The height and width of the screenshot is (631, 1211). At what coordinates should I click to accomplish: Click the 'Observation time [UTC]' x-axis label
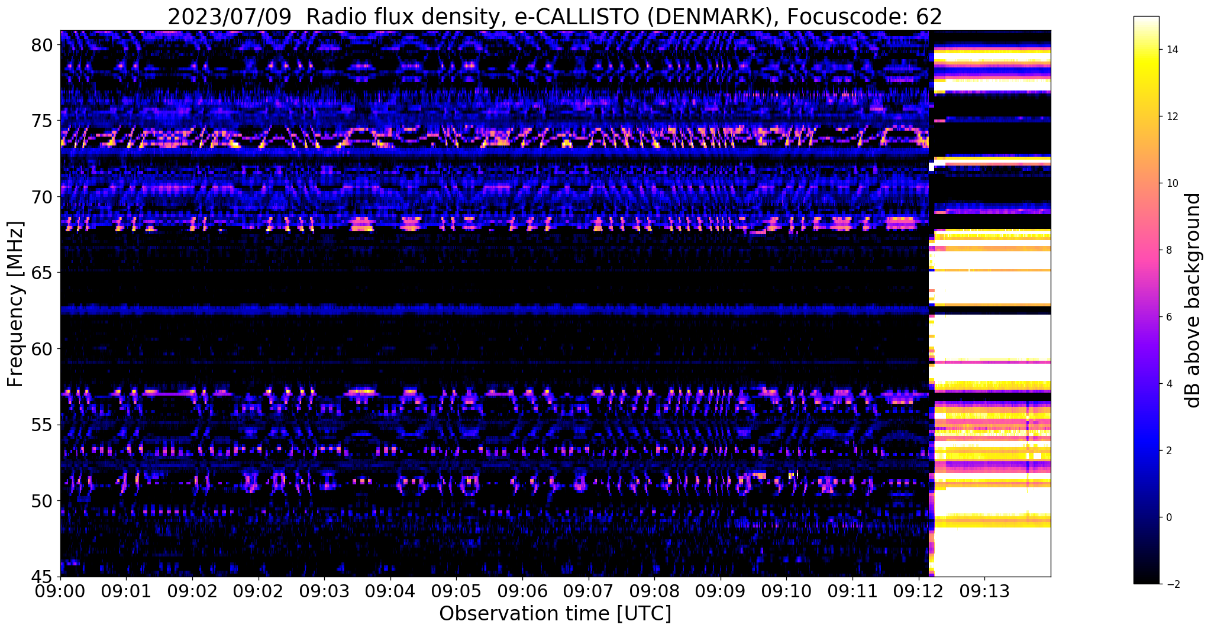pos(555,614)
